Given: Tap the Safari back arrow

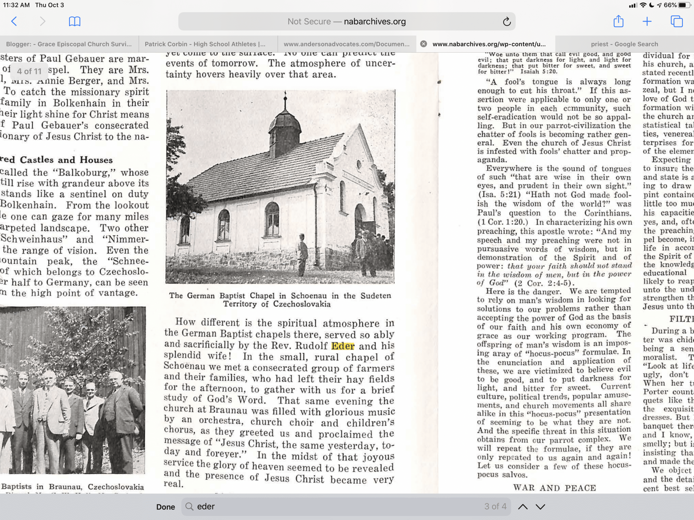Looking at the screenshot, I should click(14, 21).
